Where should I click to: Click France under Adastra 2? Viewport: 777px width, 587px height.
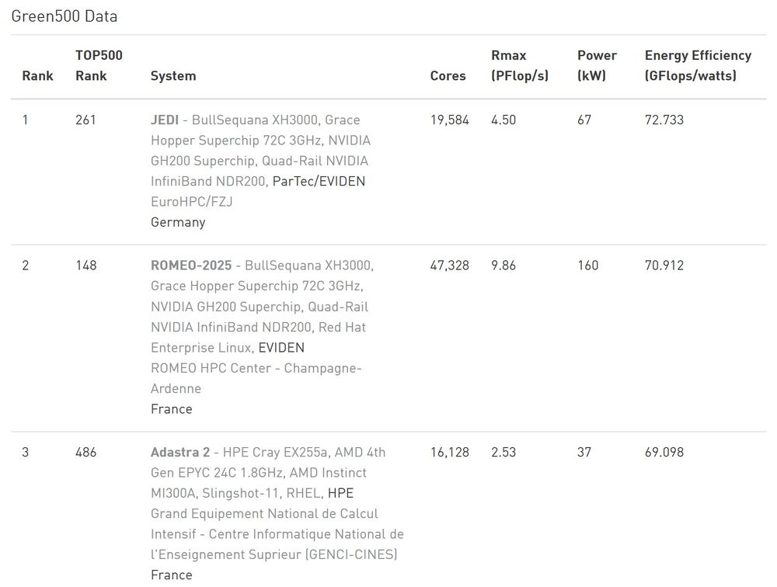pyautogui.click(x=172, y=575)
